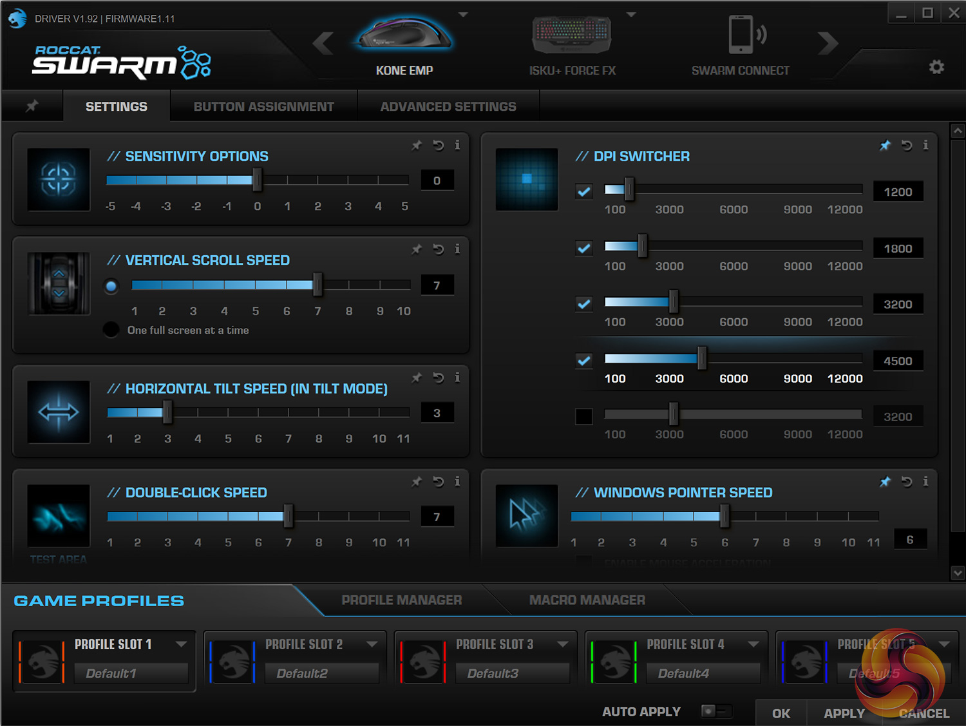Unpin the Windows Pointer Speed panel
Screen dimensions: 966x726
(885, 481)
